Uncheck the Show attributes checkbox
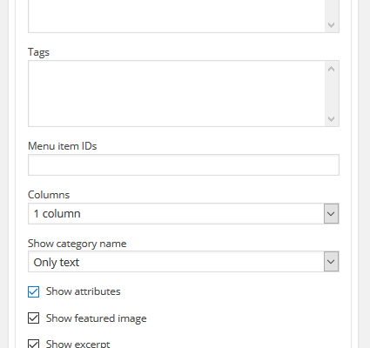370x348 pixels. [34, 291]
